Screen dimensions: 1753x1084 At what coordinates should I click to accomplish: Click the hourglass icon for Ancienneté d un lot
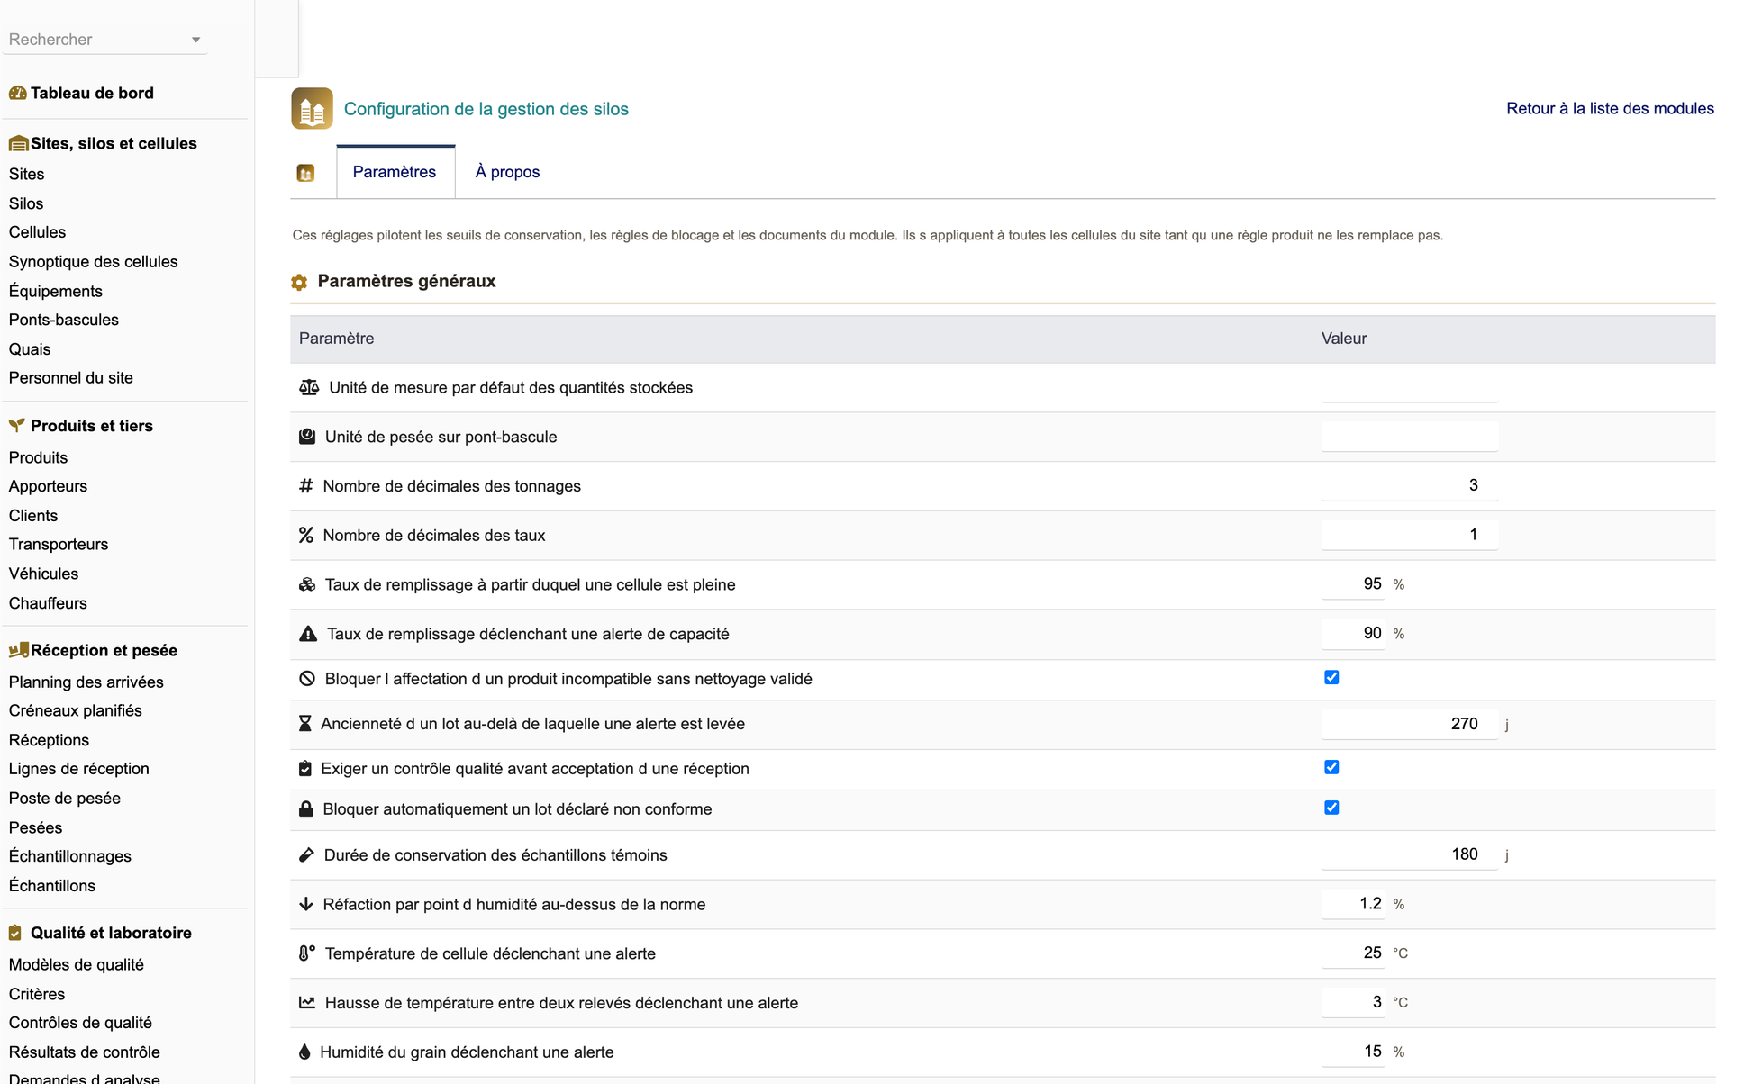(304, 724)
